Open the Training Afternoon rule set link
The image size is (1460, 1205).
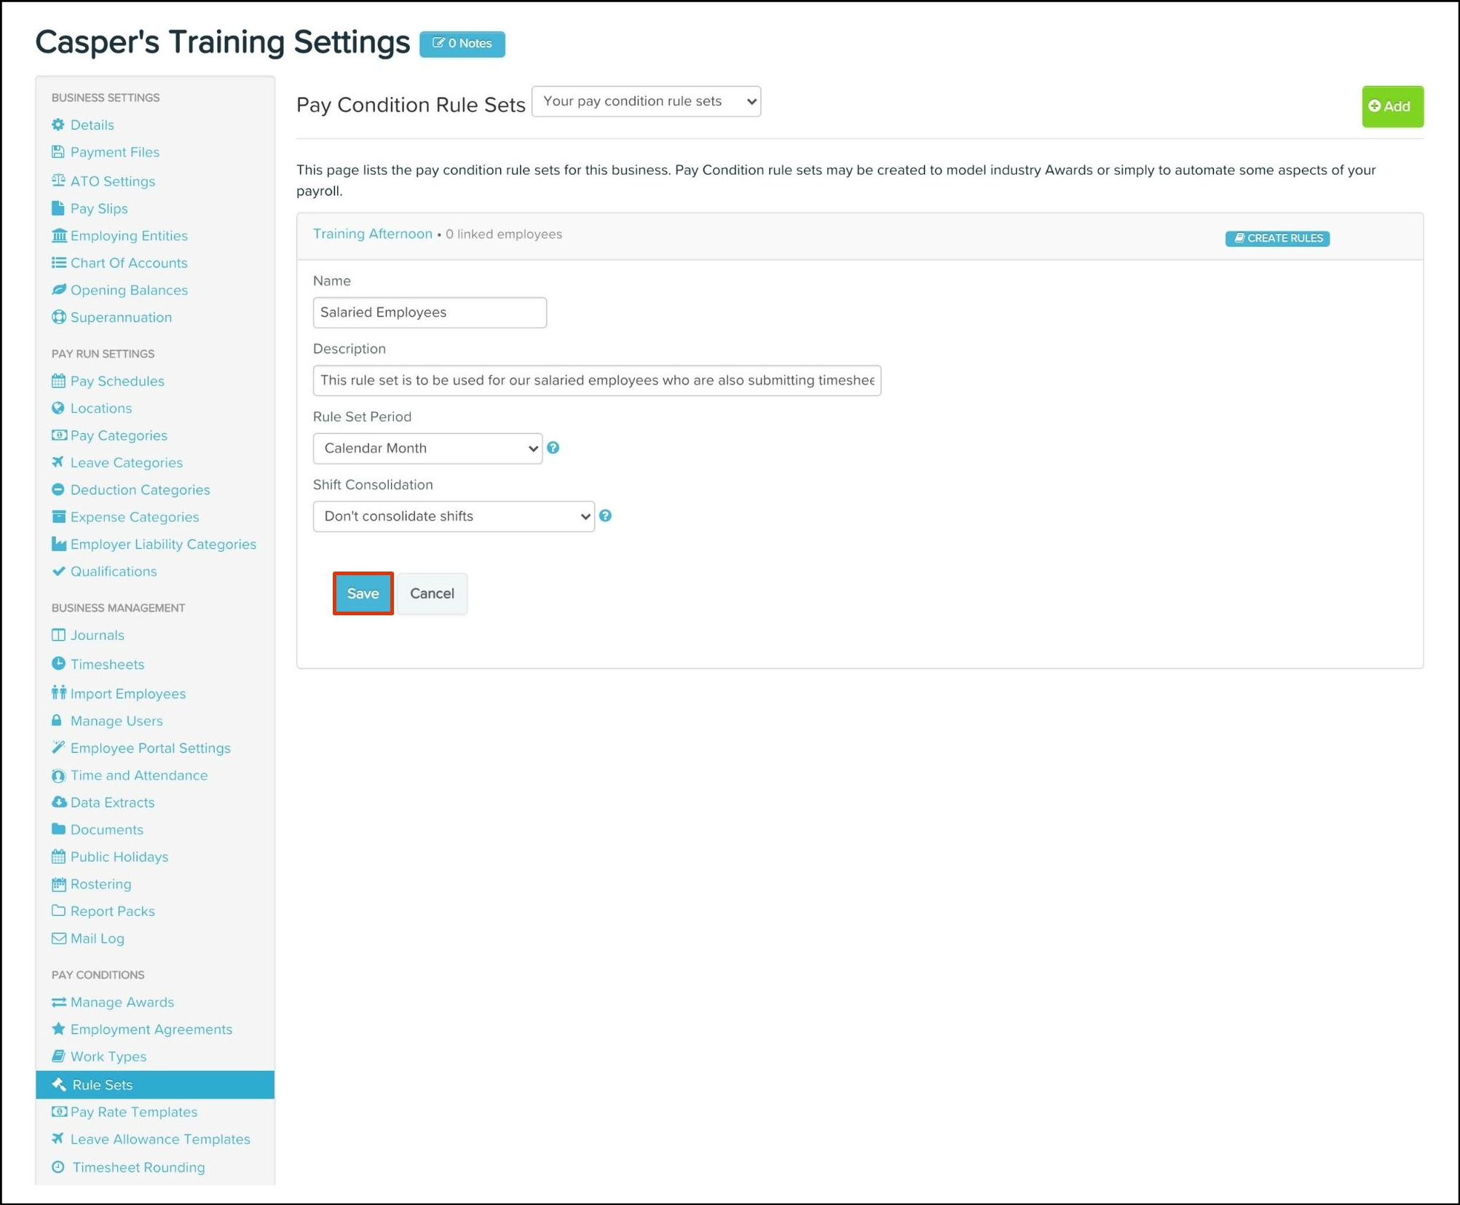pos(372,234)
